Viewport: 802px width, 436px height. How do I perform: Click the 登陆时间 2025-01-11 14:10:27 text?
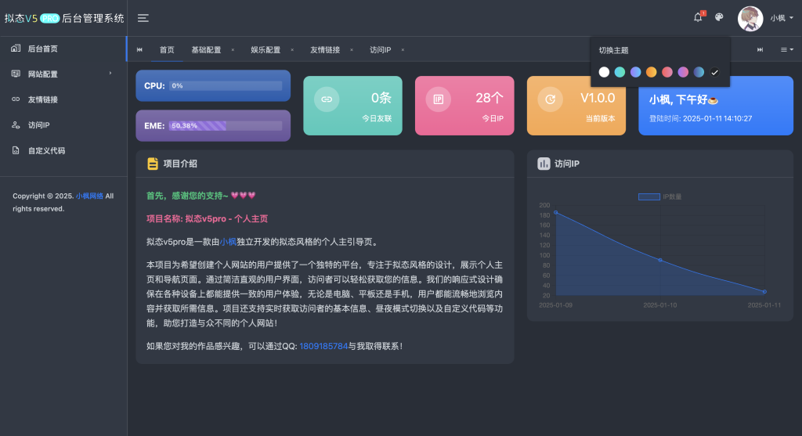tap(701, 118)
